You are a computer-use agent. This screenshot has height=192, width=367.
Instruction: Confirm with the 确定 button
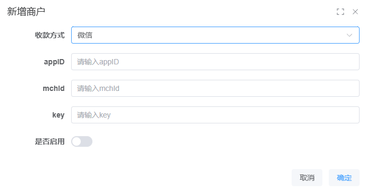tap(344, 178)
